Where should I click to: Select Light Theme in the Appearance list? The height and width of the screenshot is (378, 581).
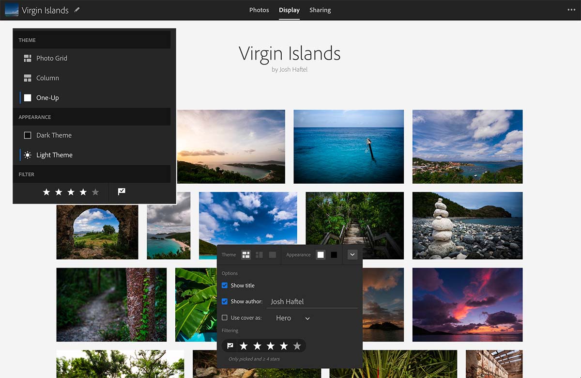coord(54,155)
